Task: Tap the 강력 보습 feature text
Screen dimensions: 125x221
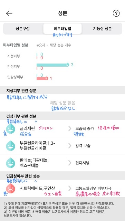Action: 83,146
